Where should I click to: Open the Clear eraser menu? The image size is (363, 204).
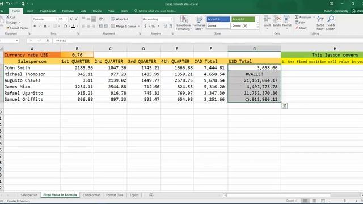301,28
